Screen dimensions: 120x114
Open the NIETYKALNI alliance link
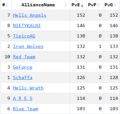[27, 26]
